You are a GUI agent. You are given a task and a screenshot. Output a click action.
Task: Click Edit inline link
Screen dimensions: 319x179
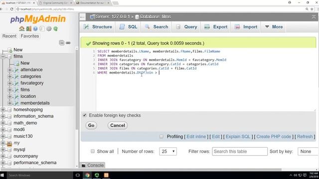pyautogui.click(x=196, y=137)
